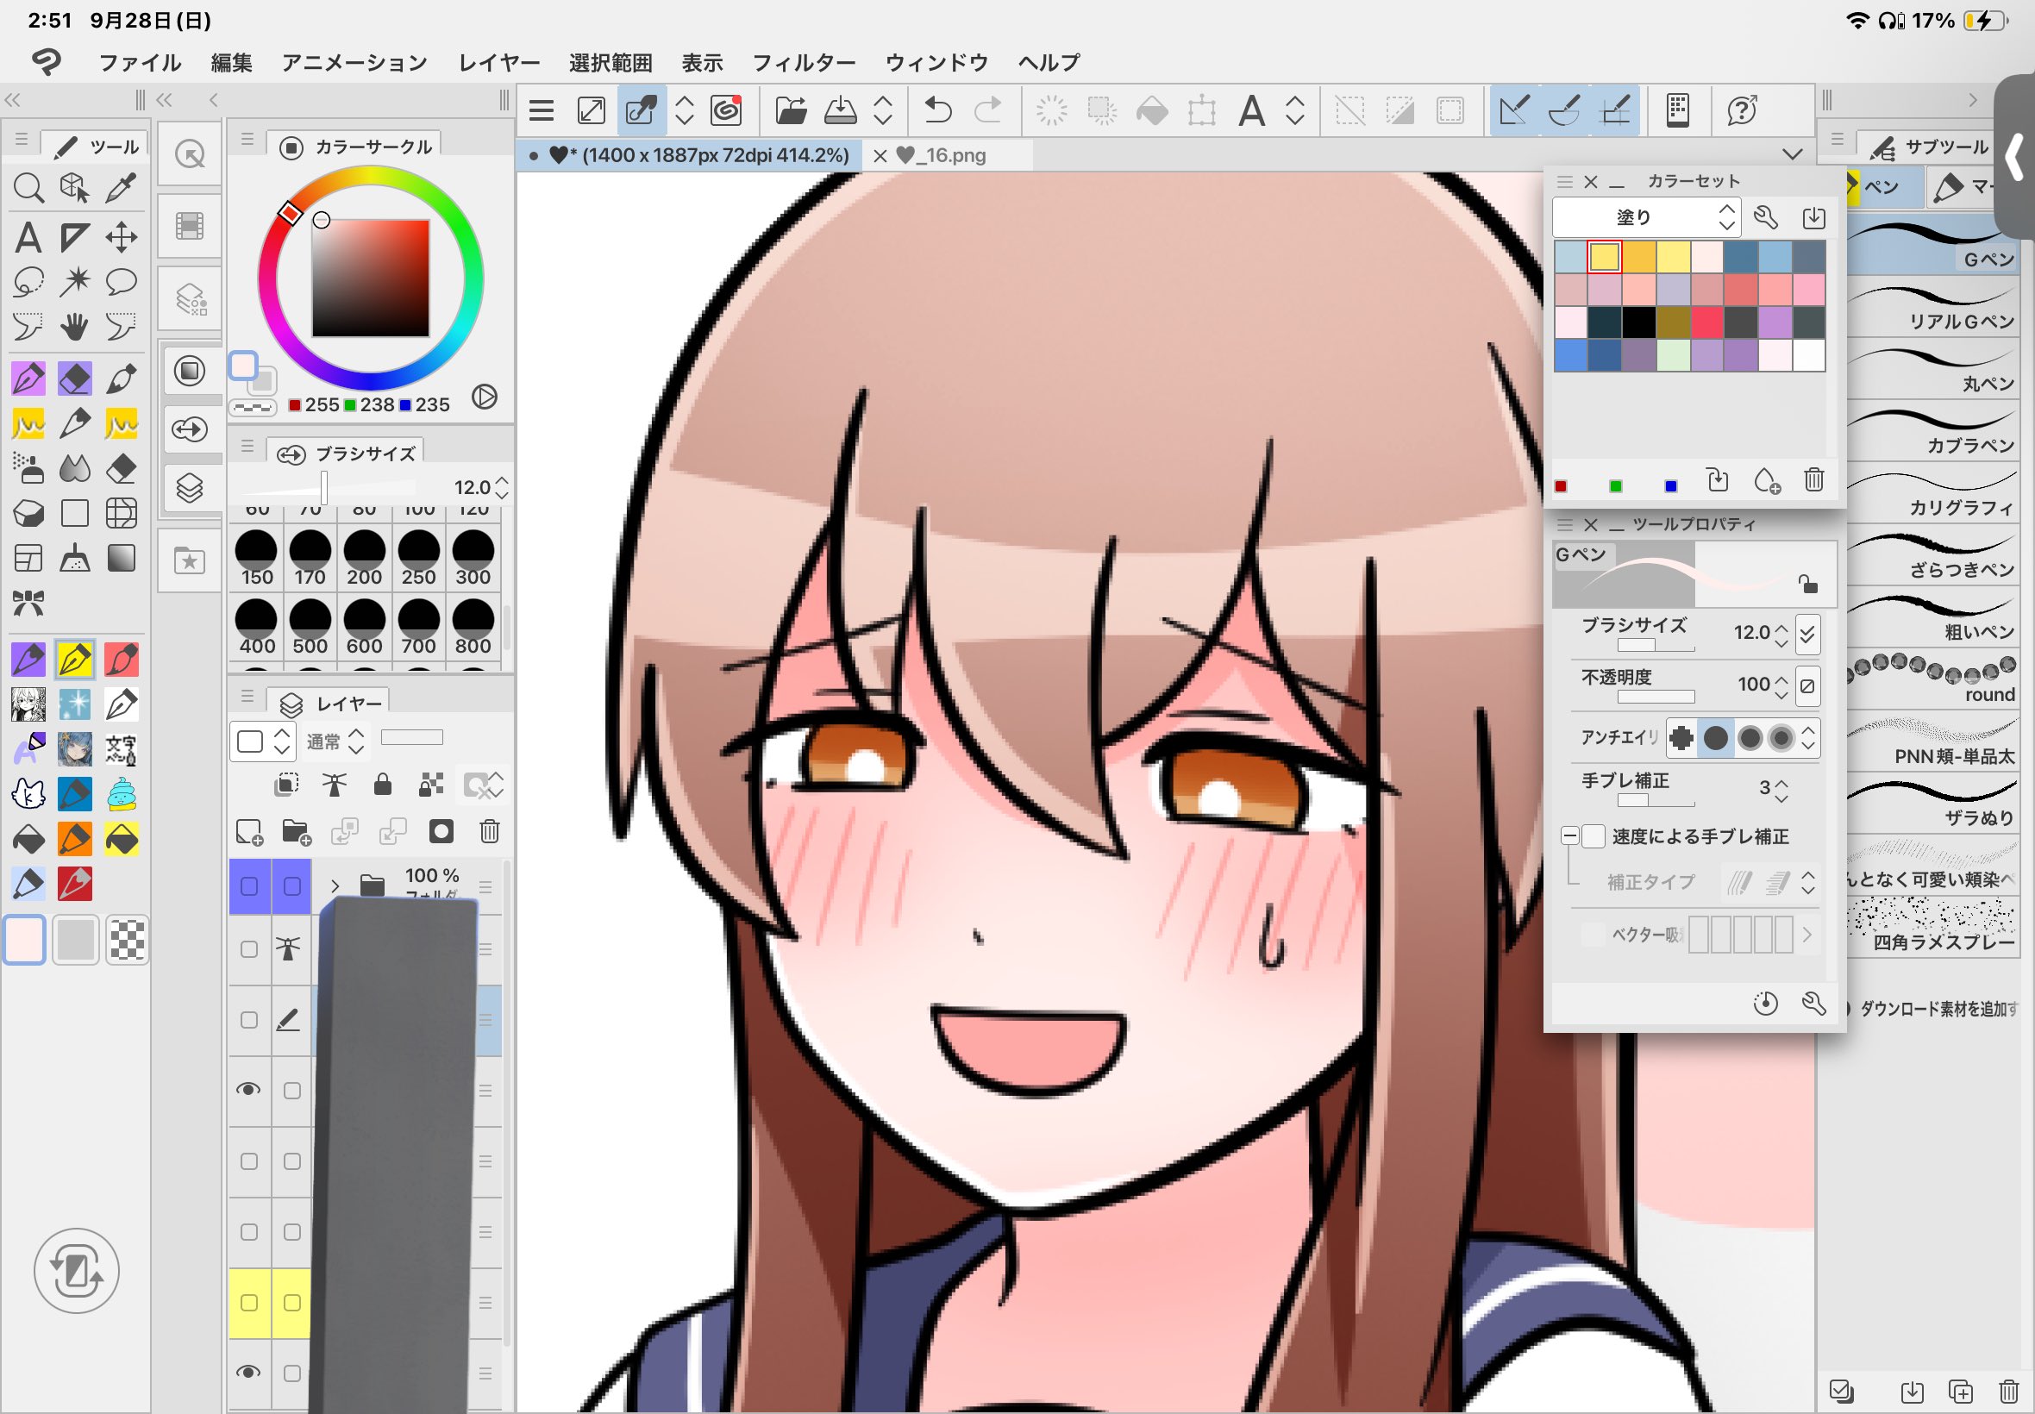Open the layer blend mode dropdown
Viewport: 2035px width, 1414px height.
coord(335,741)
